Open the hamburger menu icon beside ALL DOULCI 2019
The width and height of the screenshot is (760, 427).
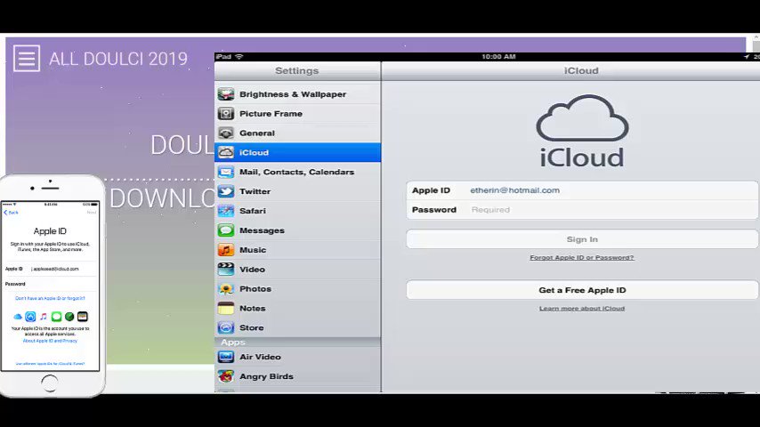27,58
